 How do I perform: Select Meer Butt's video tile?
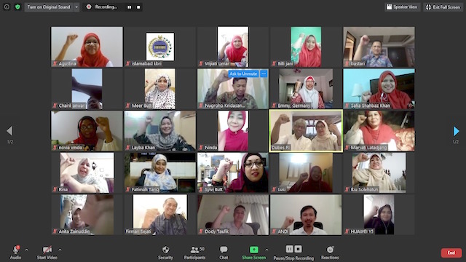tap(160, 89)
